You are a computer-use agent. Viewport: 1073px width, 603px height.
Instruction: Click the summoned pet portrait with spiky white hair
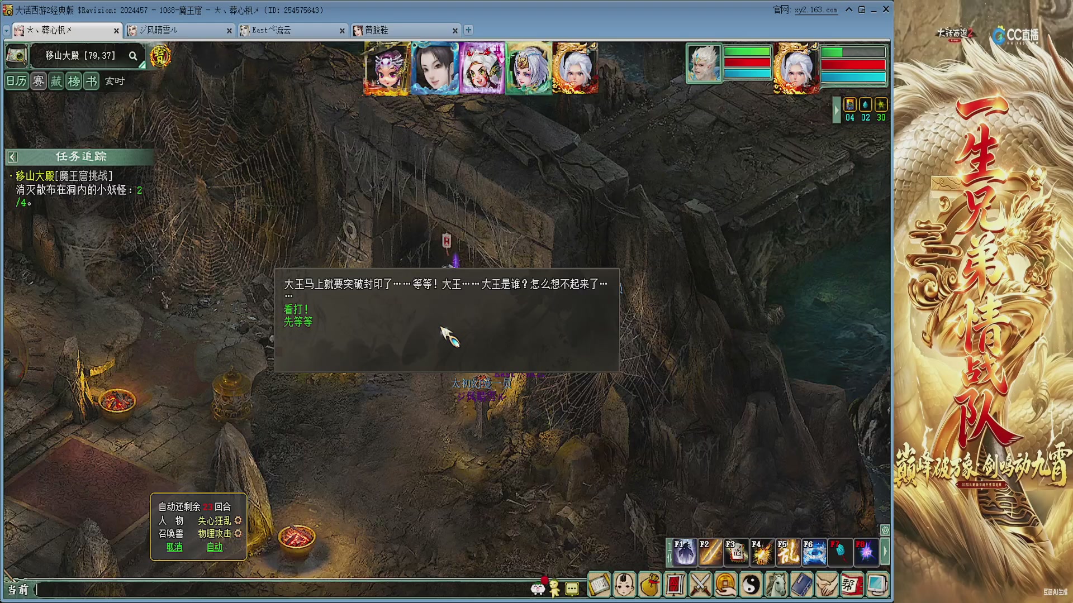pos(704,64)
